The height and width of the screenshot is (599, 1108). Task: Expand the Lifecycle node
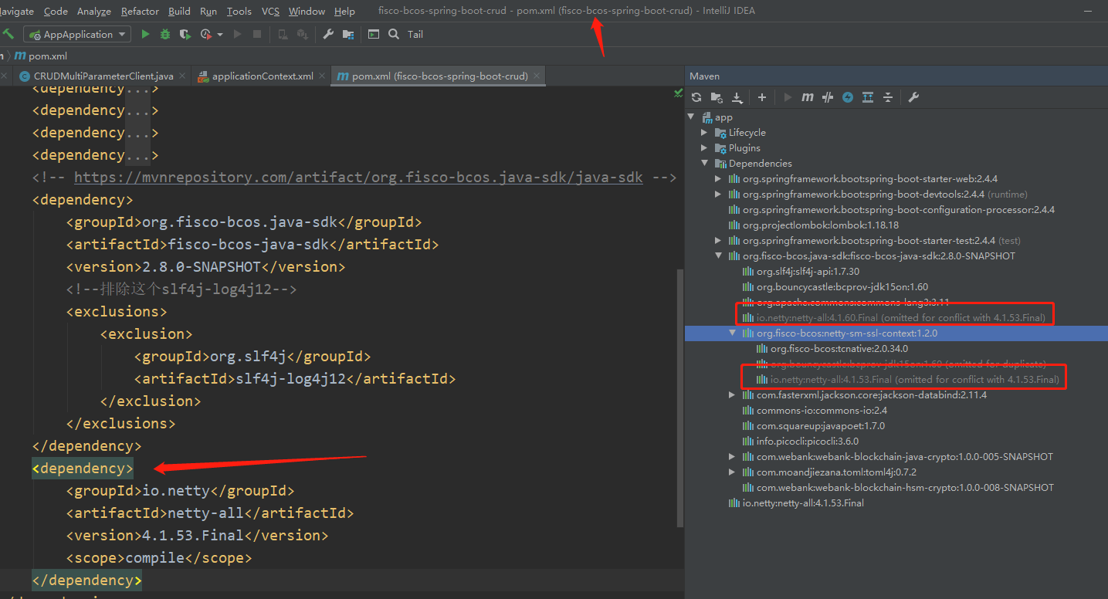(704, 133)
